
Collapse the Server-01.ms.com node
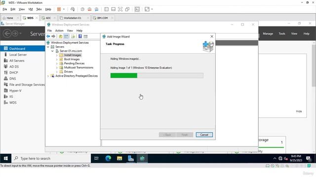click(52, 51)
